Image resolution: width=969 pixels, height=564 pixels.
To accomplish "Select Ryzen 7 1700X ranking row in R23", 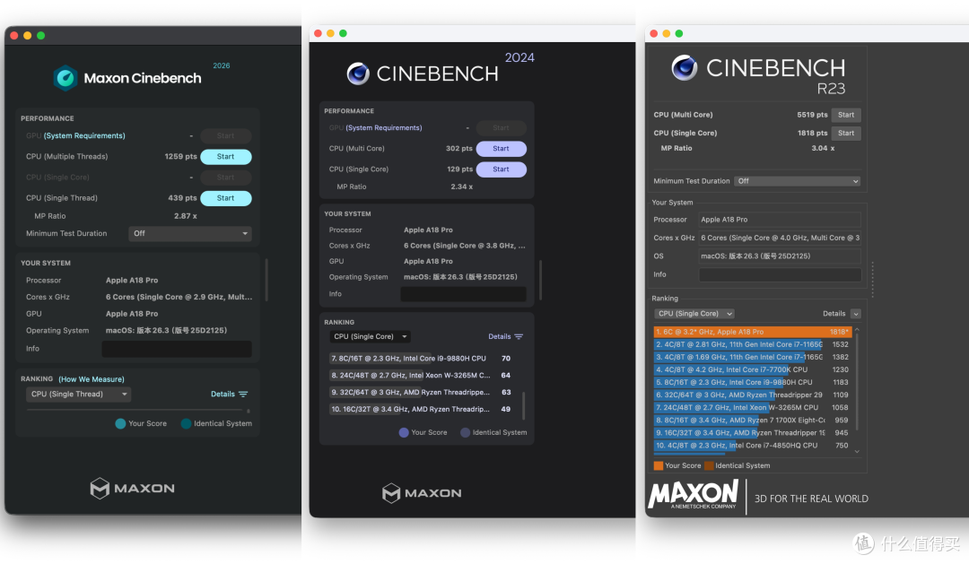I will click(x=753, y=420).
